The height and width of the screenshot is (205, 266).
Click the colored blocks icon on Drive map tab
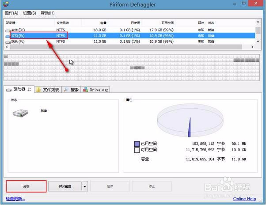(x=85, y=90)
